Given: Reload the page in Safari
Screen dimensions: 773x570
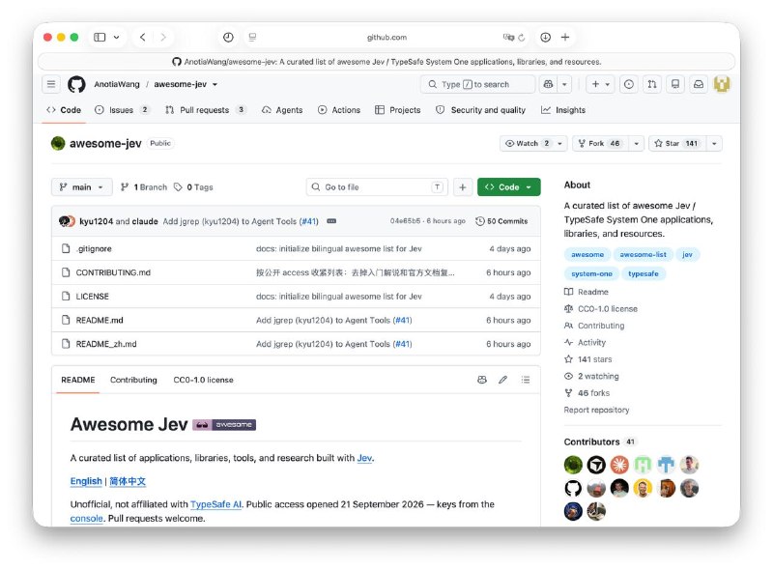Looking at the screenshot, I should click(x=522, y=38).
